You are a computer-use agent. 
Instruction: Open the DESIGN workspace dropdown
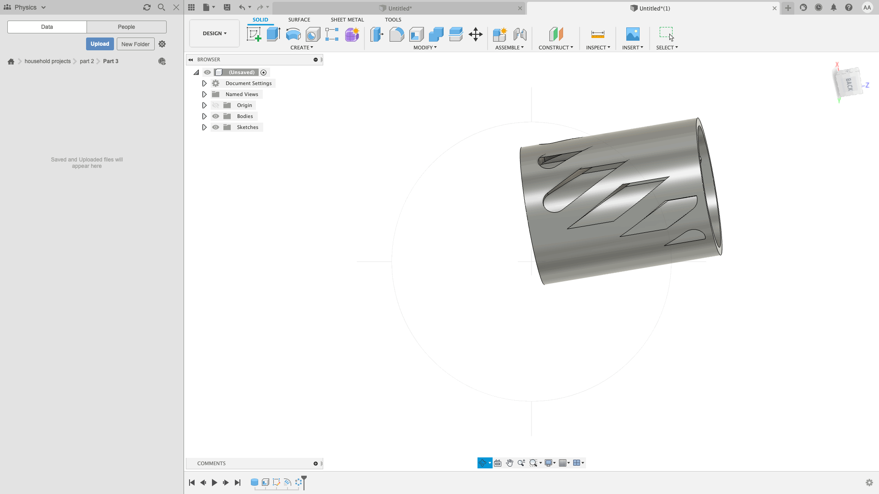[214, 33]
